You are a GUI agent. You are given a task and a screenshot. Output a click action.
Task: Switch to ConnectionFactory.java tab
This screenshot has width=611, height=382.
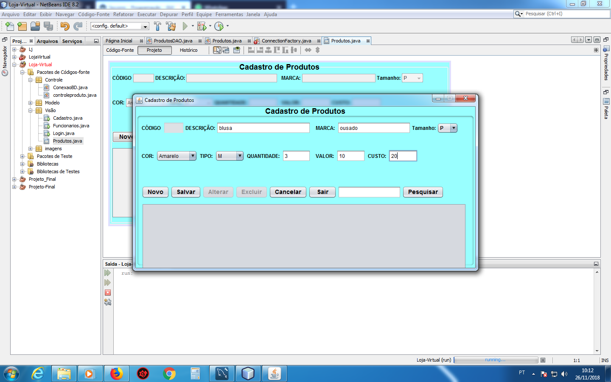(x=286, y=41)
